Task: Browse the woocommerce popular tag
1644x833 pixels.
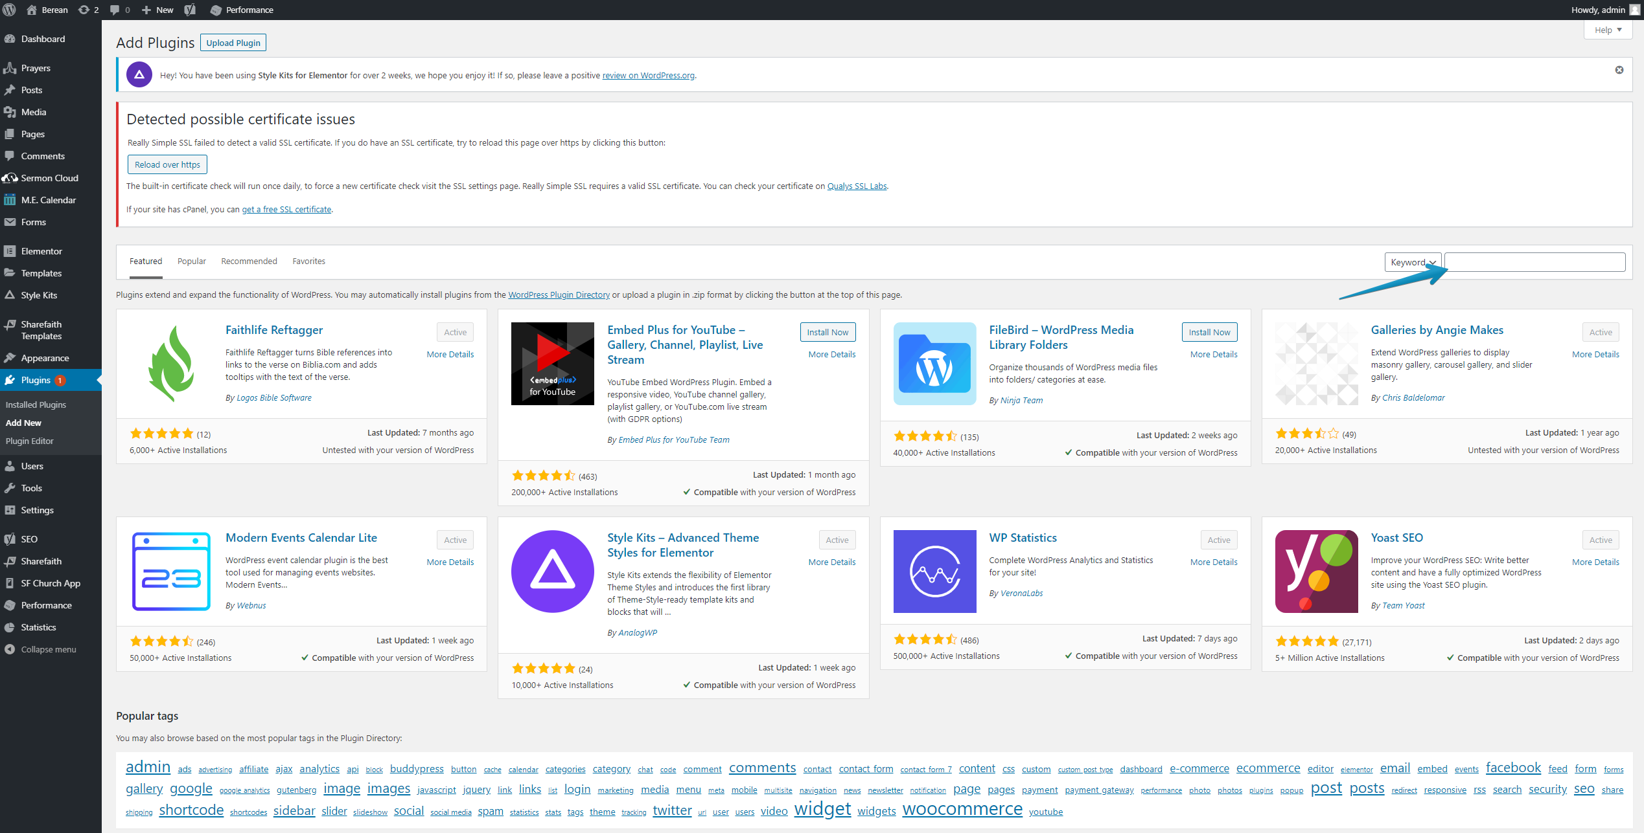Action: click(x=962, y=809)
